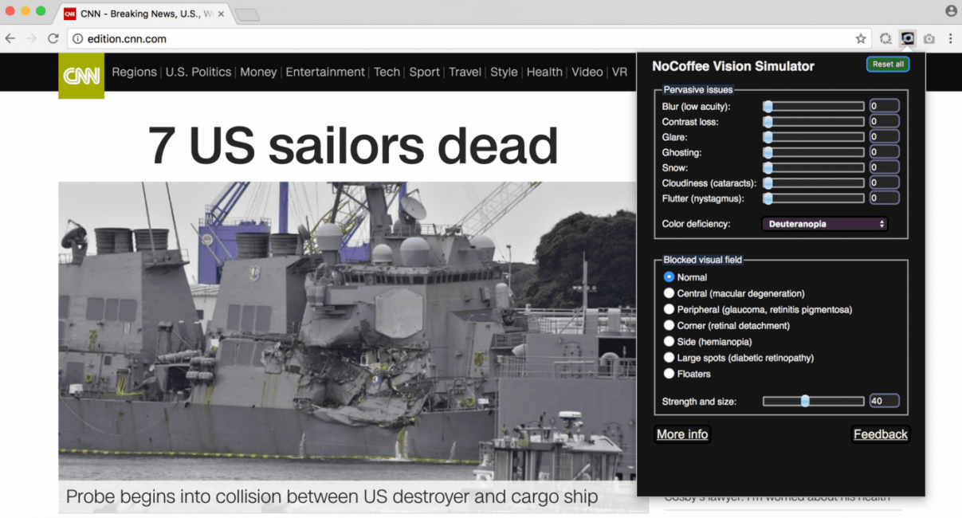Open the Color deficiency dropdown

pos(824,224)
